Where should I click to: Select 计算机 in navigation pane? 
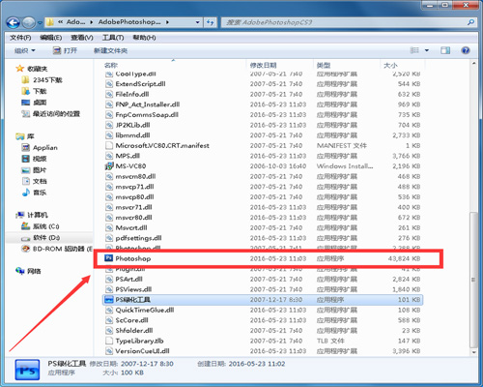(x=32, y=215)
